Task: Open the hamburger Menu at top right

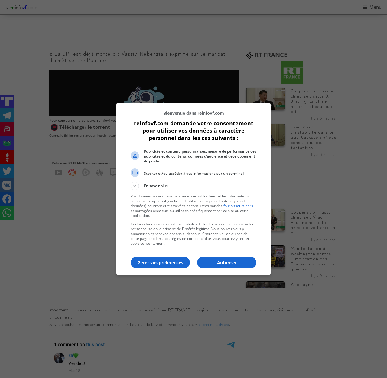Action: click(372, 7)
